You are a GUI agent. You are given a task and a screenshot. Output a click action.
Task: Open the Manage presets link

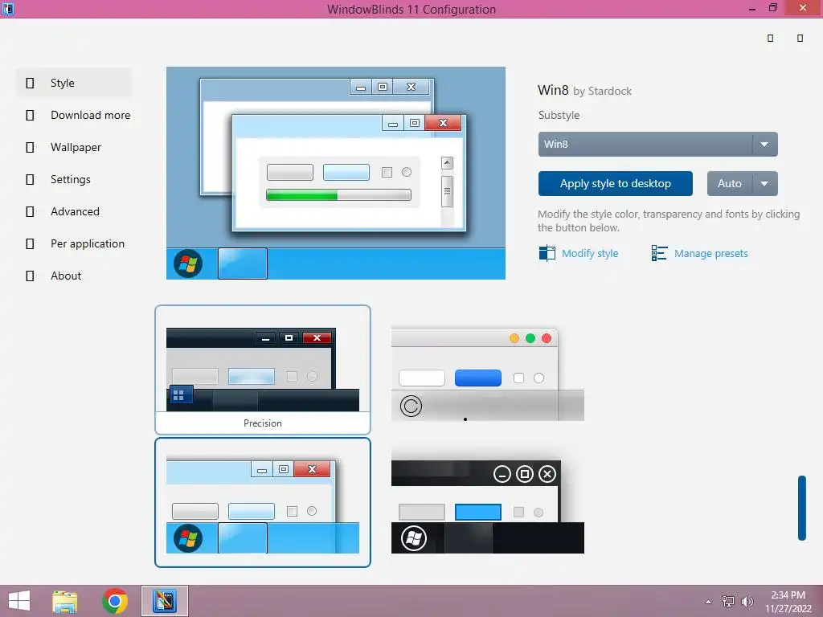click(710, 253)
